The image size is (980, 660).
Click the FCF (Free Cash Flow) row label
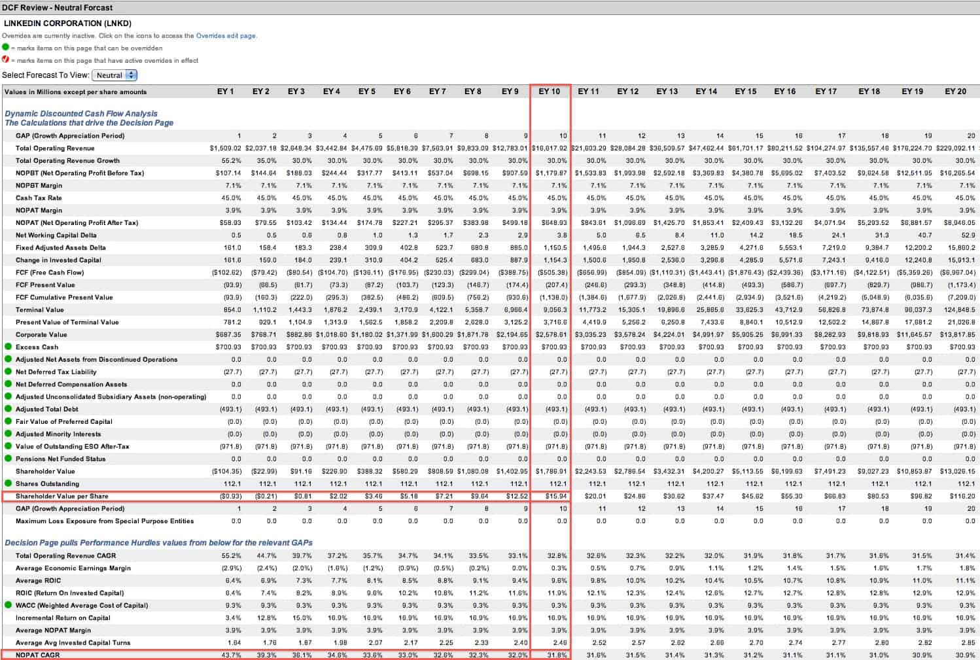tap(50, 273)
